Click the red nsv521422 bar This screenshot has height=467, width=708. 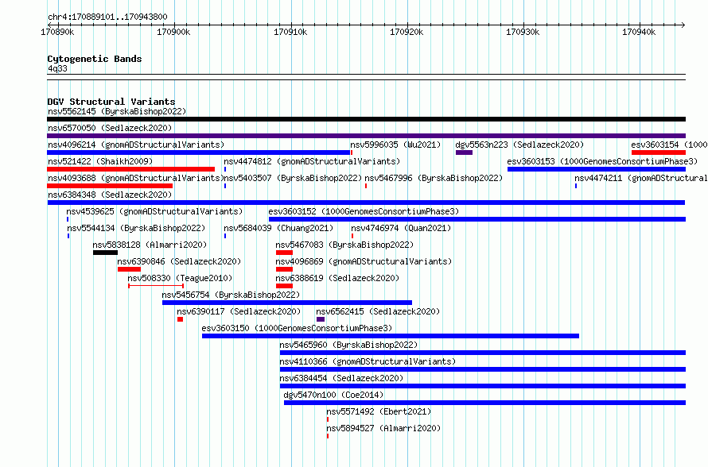pyautogui.click(x=131, y=169)
